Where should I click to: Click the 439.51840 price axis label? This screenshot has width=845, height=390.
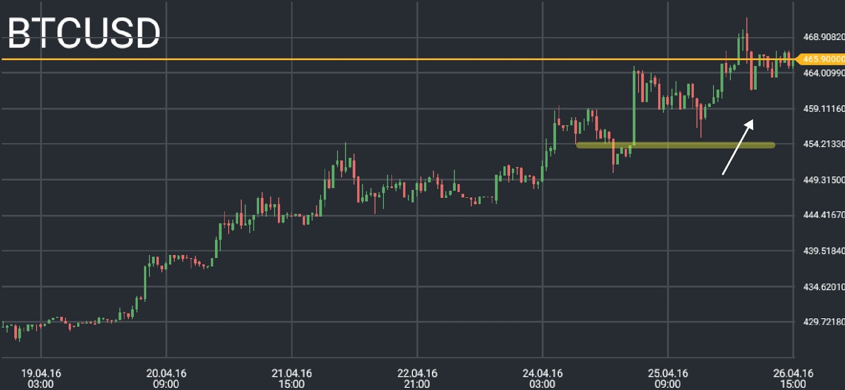tap(824, 251)
